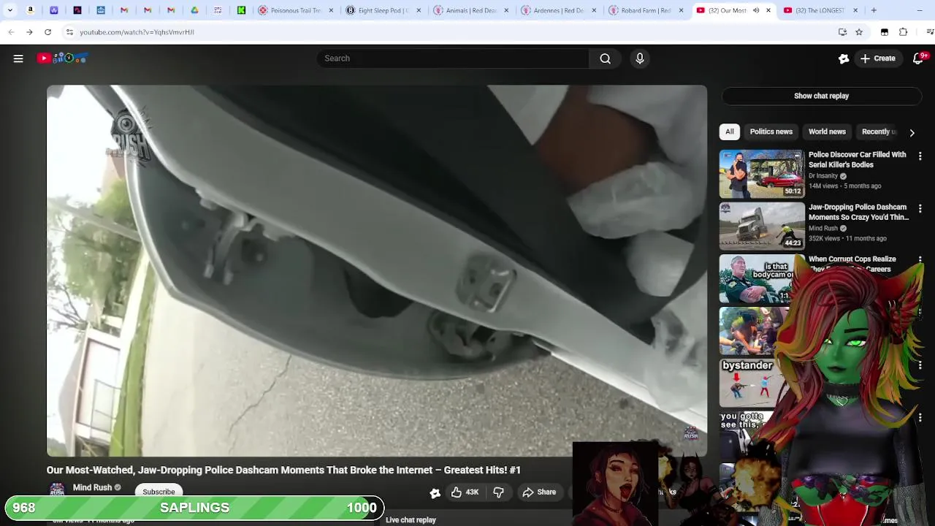Open the Mind Rush channel name link
Viewport: 935px width, 526px height.
[x=92, y=487]
